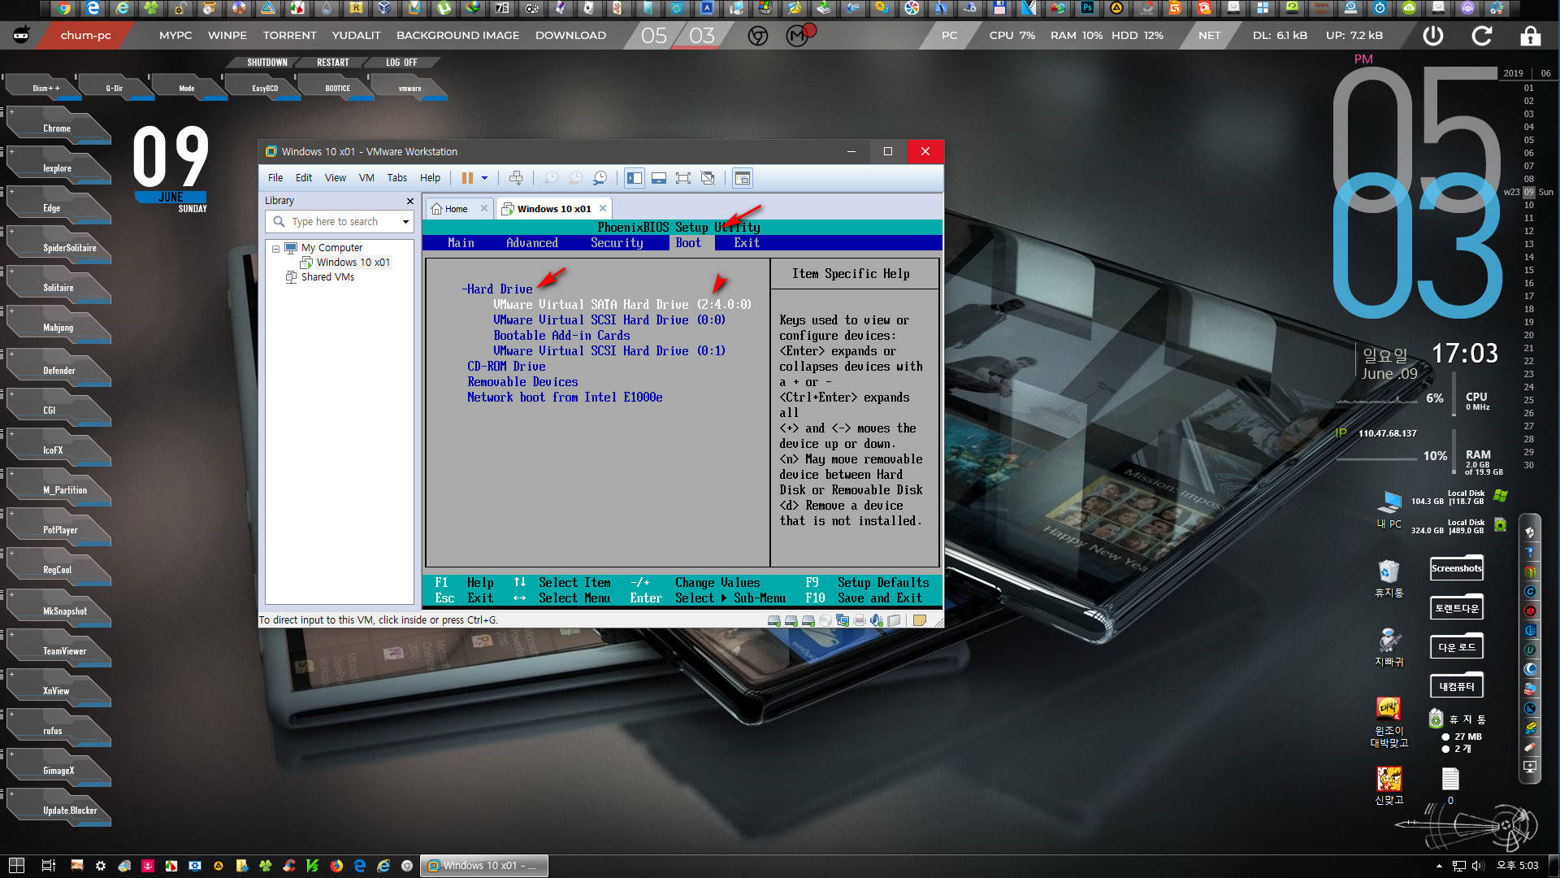This screenshot has height=878, width=1560.
Task: Open the VM menu
Action: point(366,178)
